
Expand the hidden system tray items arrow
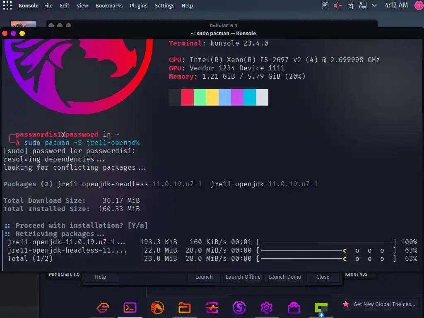(374, 5)
